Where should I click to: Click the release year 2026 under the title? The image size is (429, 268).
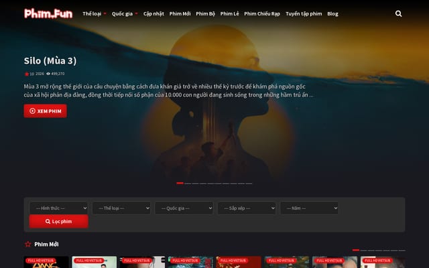40,74
